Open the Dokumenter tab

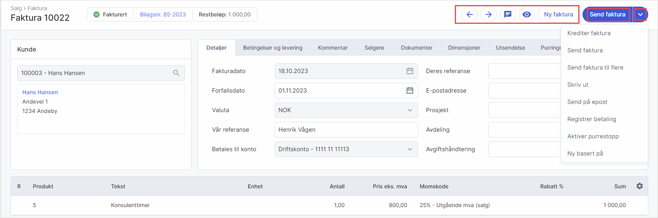tap(416, 48)
